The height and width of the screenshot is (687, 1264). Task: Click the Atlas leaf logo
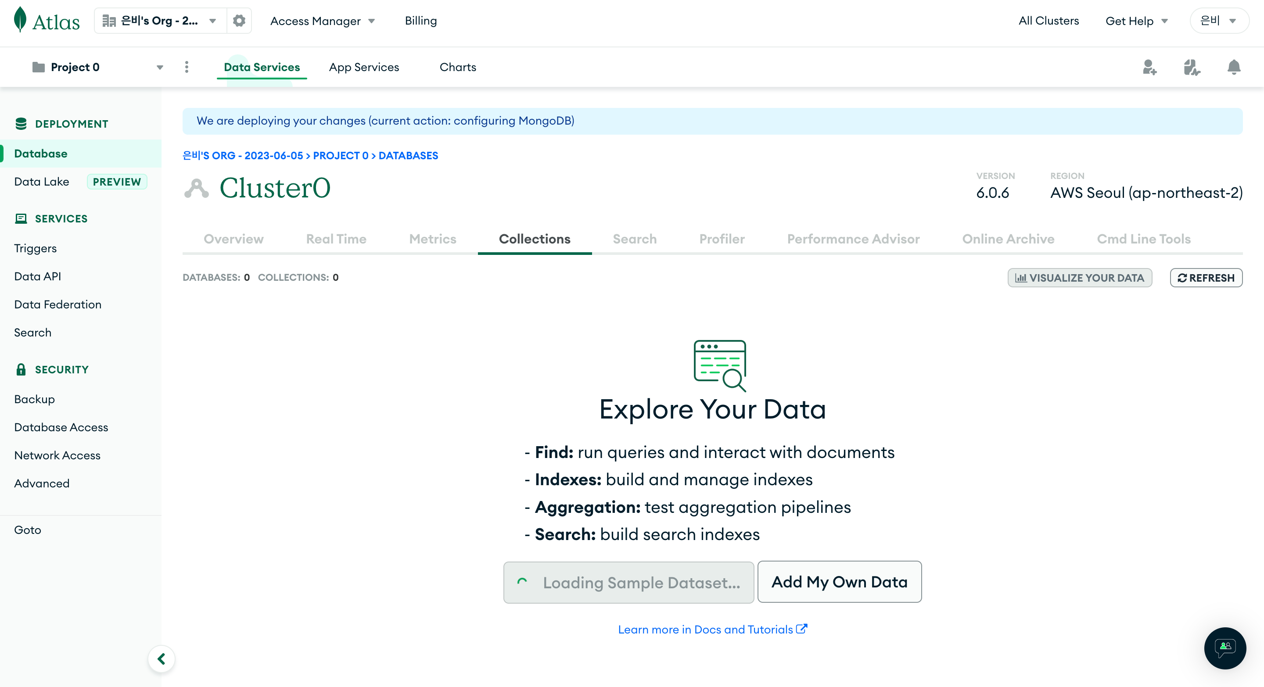20,20
